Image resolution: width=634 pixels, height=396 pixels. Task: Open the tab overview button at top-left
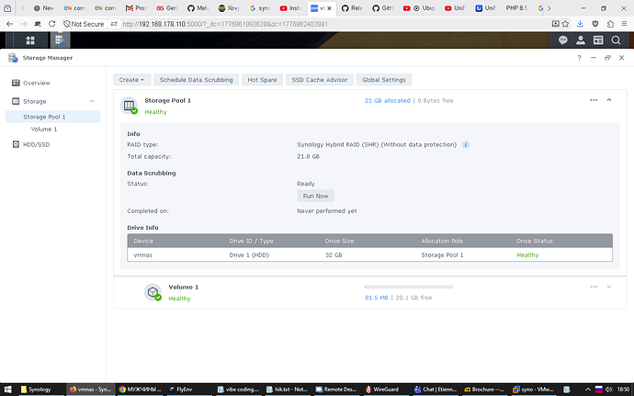pyautogui.click(x=7, y=8)
